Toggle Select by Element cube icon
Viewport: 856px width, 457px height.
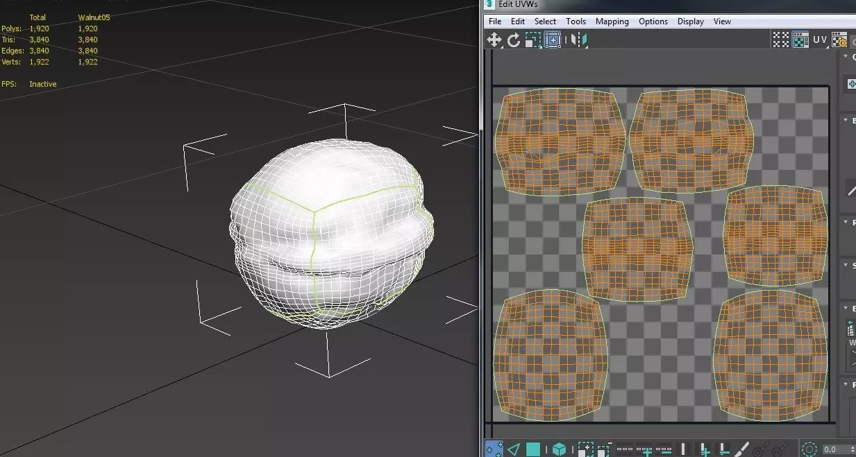(x=559, y=449)
